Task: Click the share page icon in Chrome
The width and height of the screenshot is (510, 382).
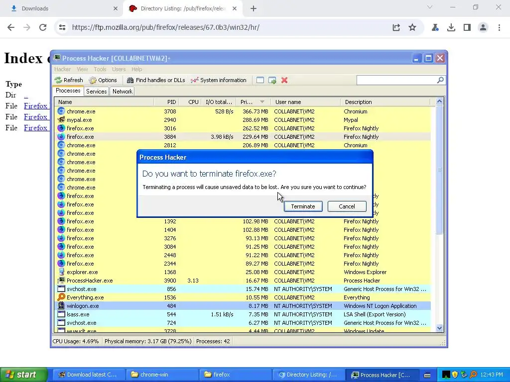Action: click(396, 28)
